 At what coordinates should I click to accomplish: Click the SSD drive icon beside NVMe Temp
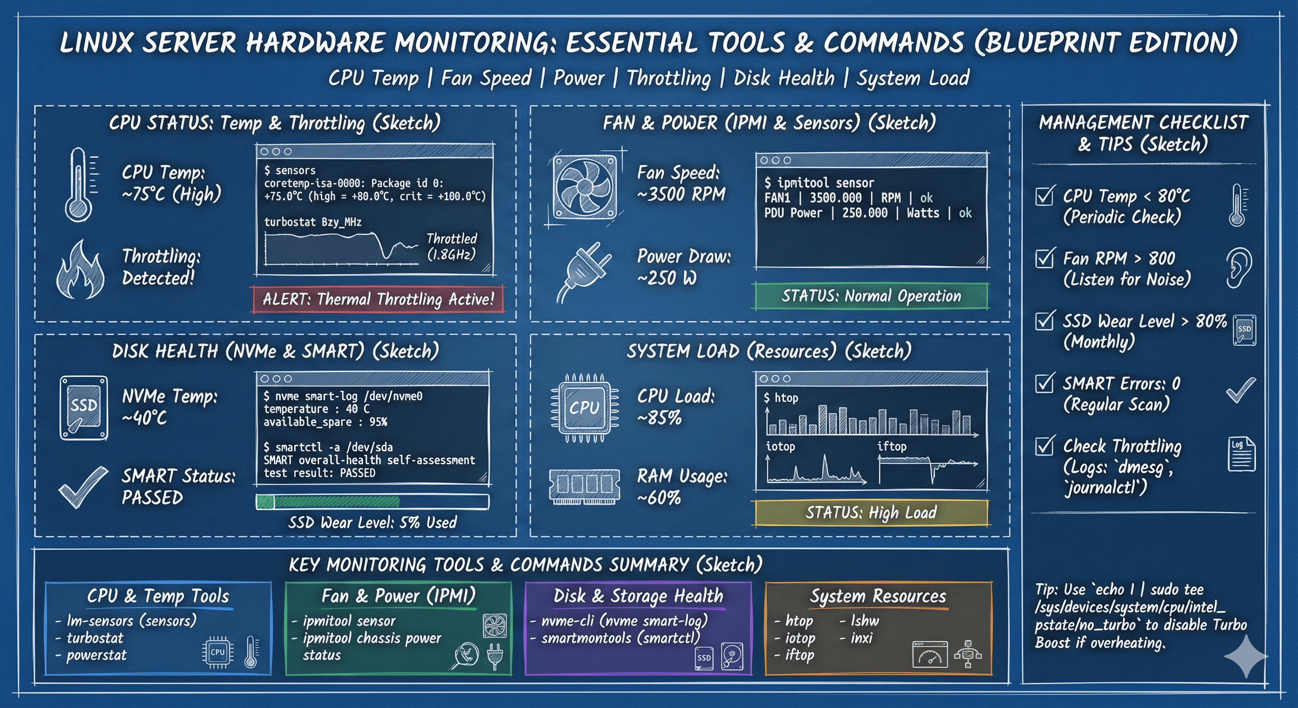(83, 407)
